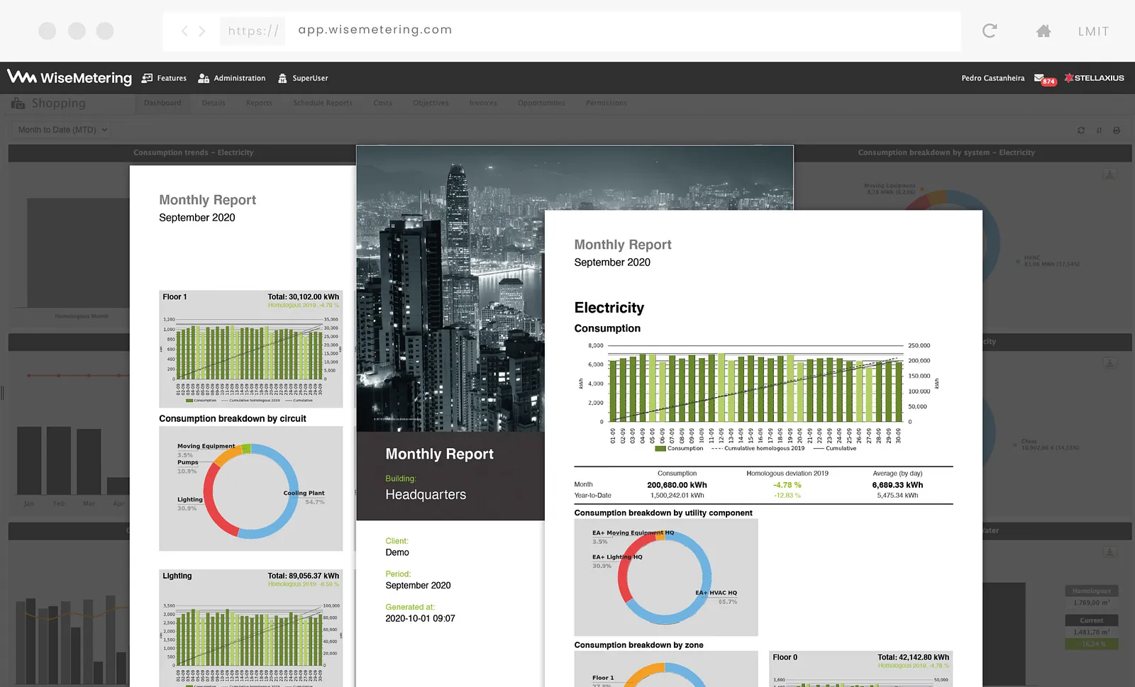The height and width of the screenshot is (687, 1135).
Task: Click the 'Homologous deviation 2019' column header
Action: coord(787,473)
